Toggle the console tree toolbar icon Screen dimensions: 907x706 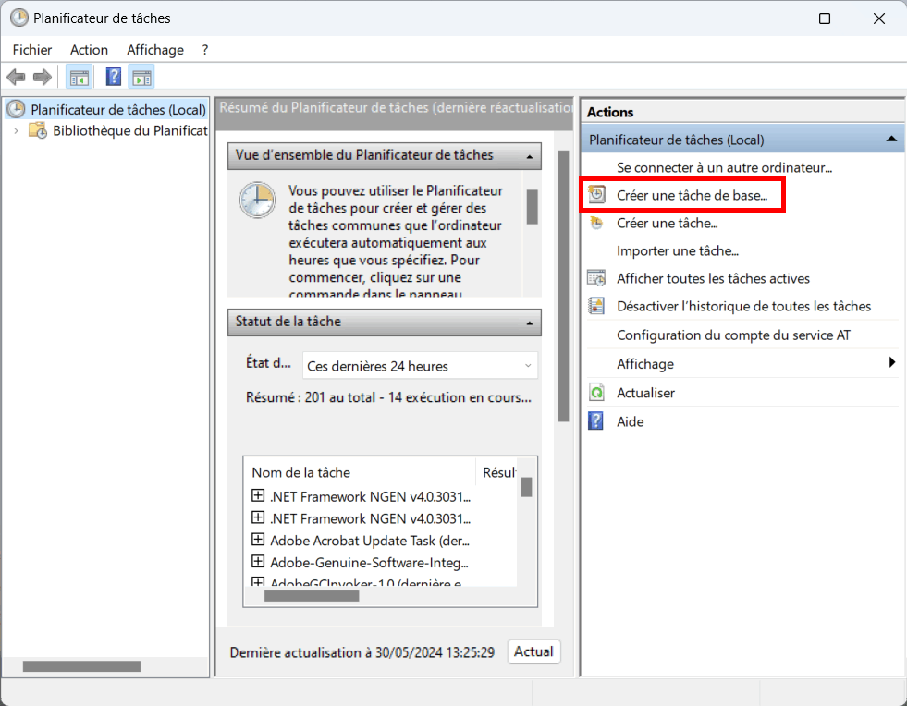click(80, 77)
